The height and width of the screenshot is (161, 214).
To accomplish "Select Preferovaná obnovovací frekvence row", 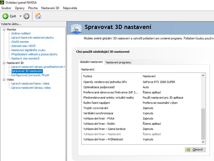I will click(x=141, y=92).
